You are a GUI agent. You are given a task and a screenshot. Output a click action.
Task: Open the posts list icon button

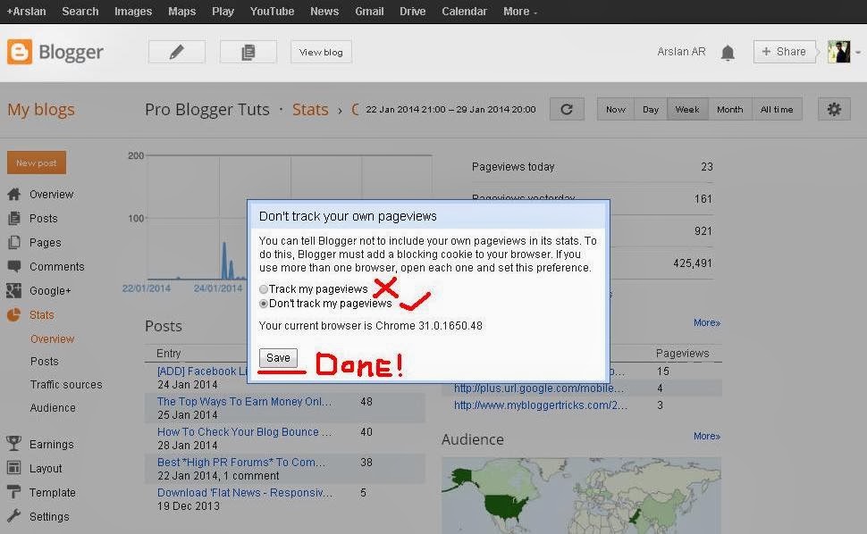click(248, 52)
